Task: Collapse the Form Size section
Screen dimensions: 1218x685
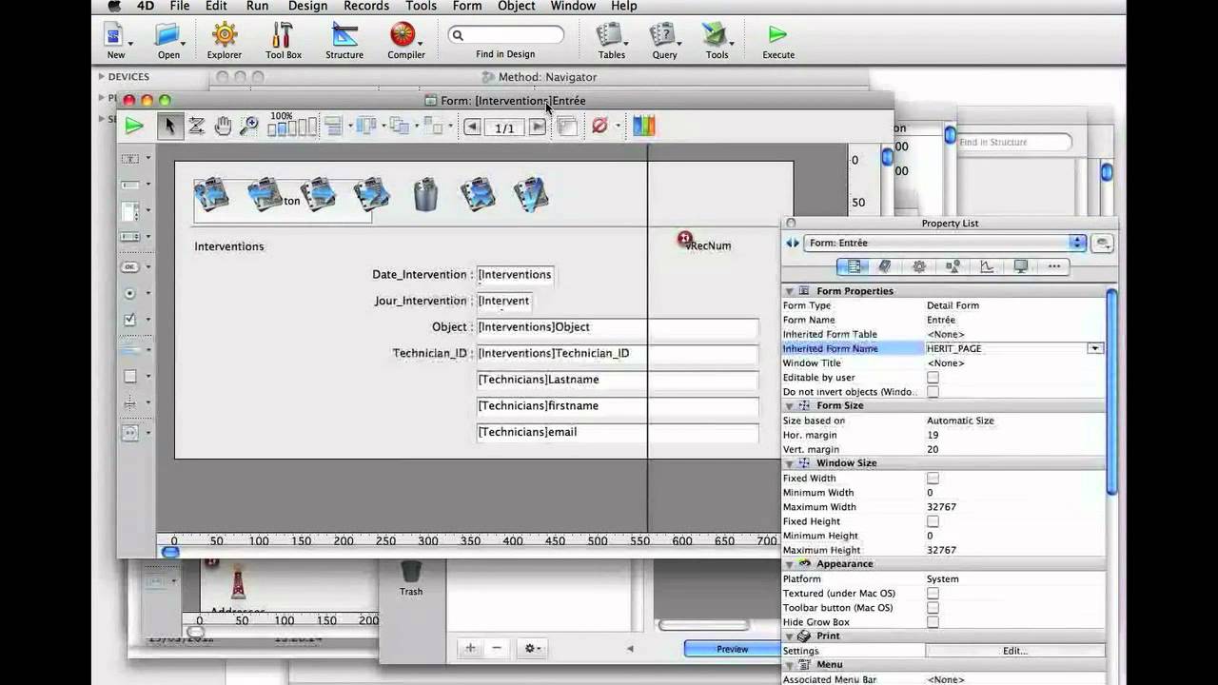Action: coord(789,406)
